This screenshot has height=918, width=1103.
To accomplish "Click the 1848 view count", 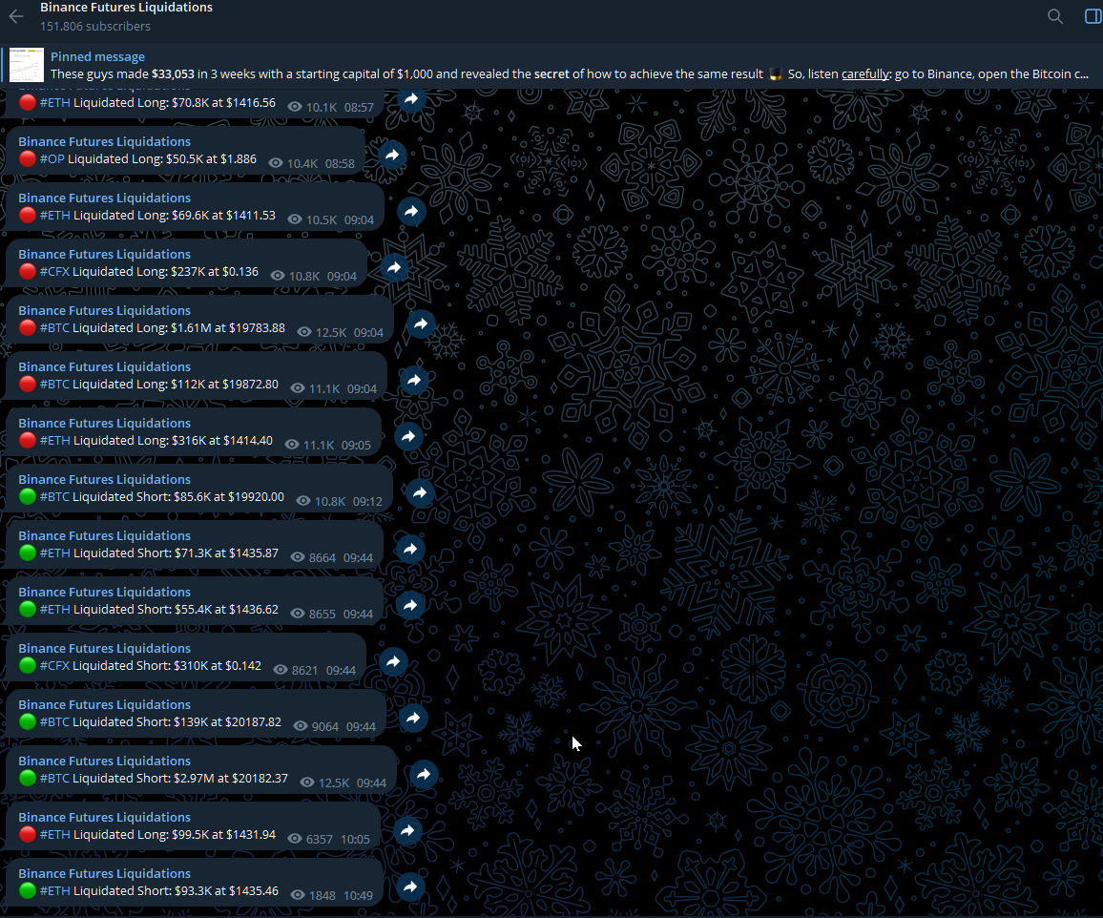I will point(323,895).
